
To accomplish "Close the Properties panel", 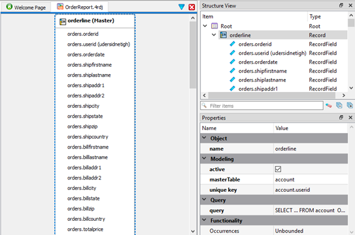I will pyautogui.click(x=351, y=117).
